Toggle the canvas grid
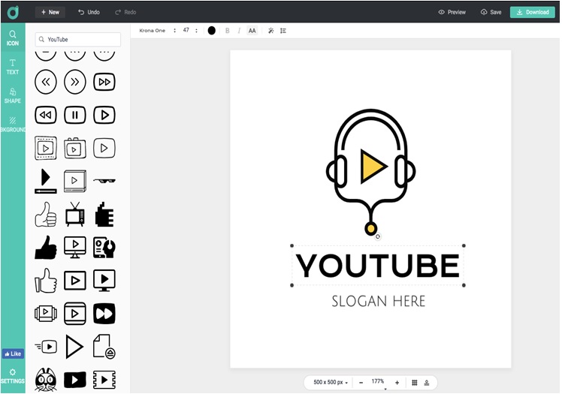 click(414, 383)
